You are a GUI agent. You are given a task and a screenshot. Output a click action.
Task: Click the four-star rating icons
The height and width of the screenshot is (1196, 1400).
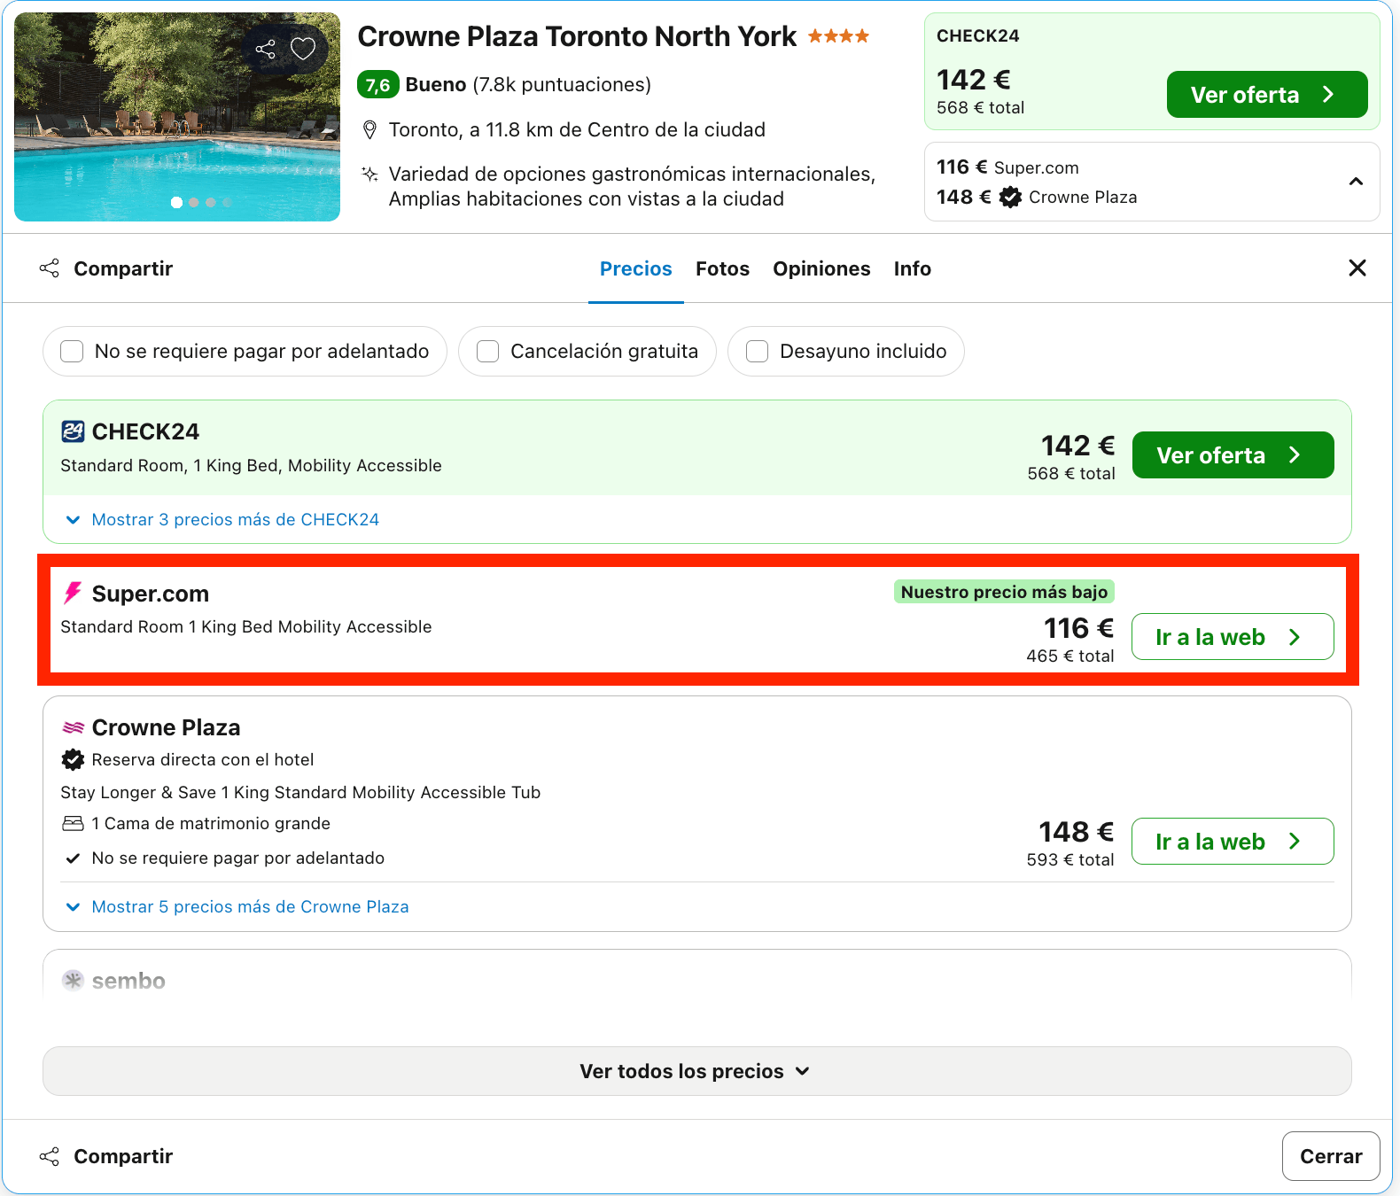(838, 36)
